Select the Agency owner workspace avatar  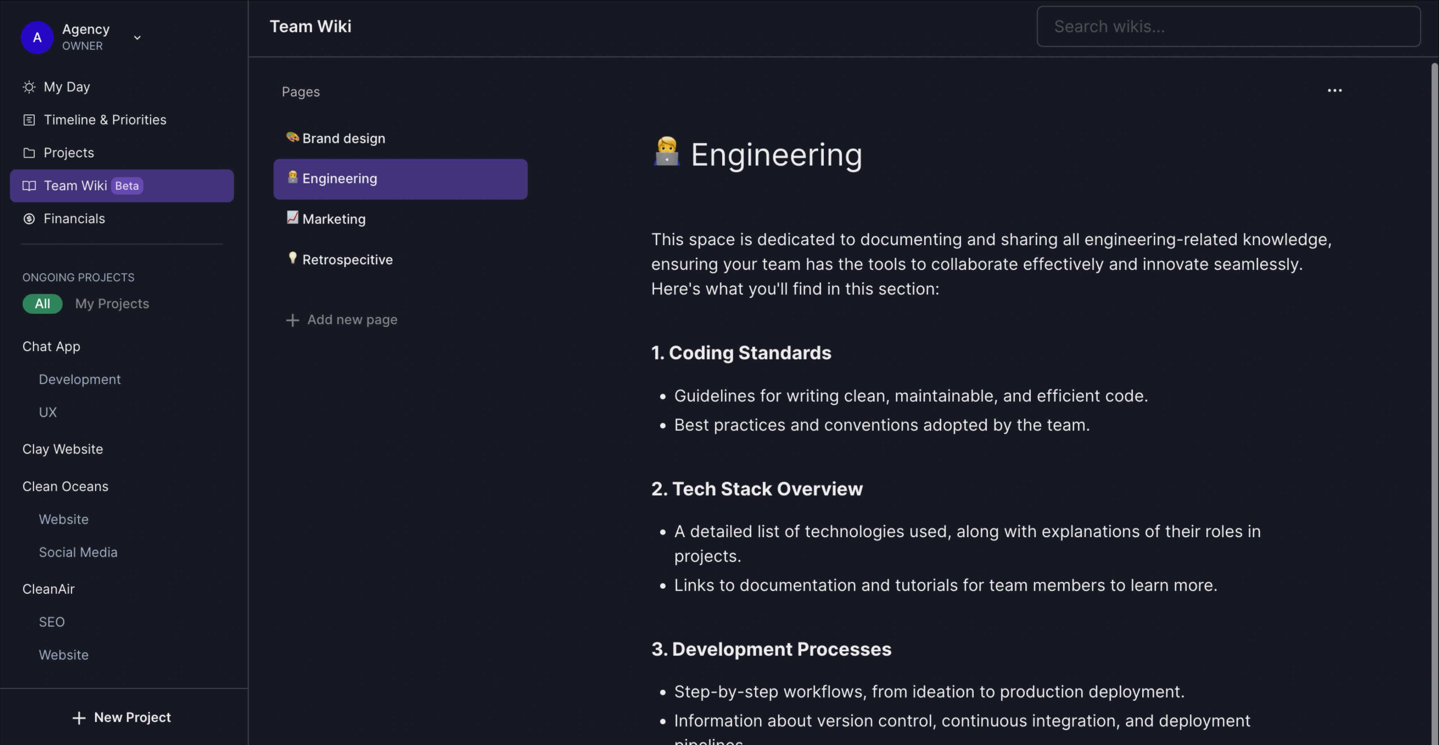(37, 37)
